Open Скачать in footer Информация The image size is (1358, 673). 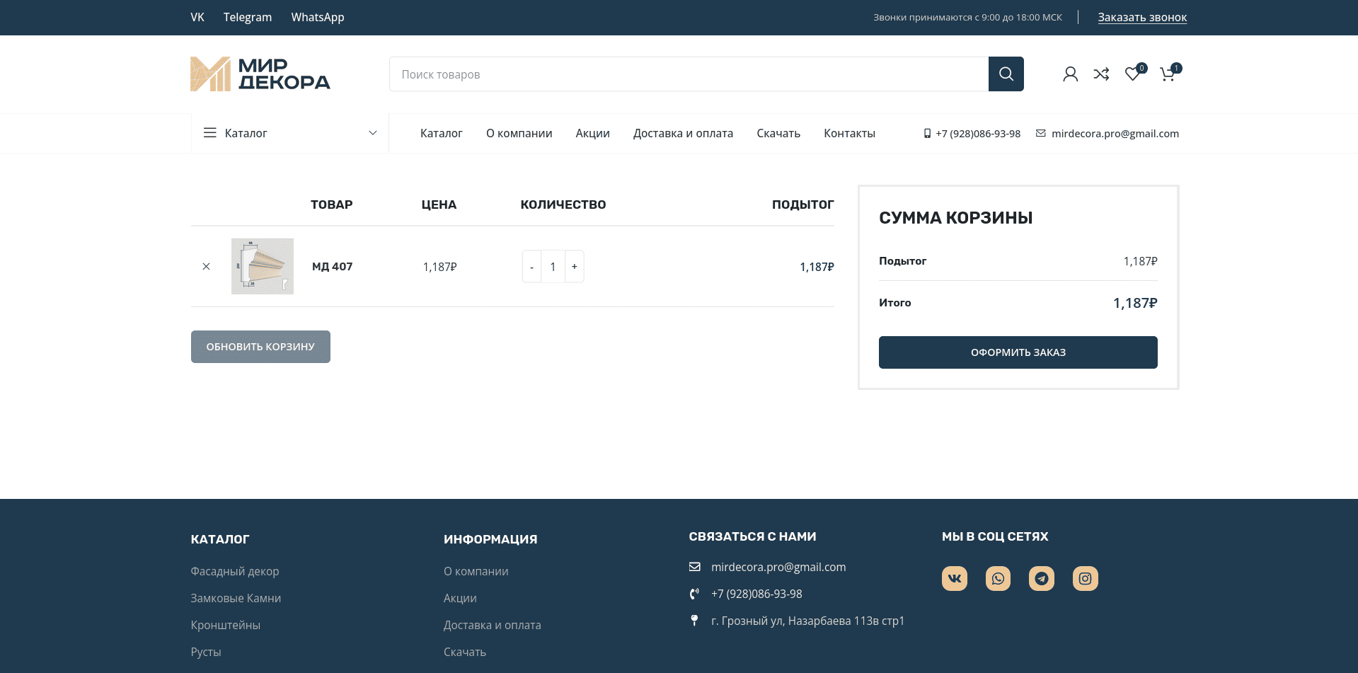click(x=465, y=652)
